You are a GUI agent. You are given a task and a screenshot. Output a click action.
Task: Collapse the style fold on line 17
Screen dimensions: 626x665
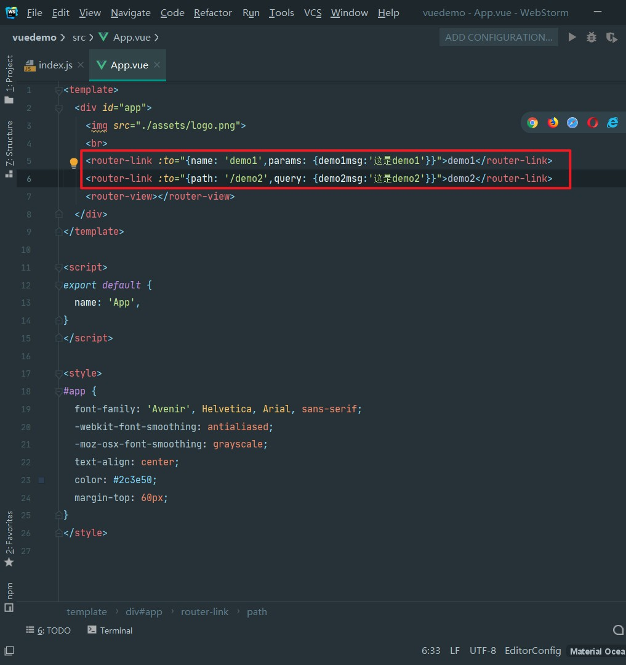pyautogui.click(x=59, y=373)
